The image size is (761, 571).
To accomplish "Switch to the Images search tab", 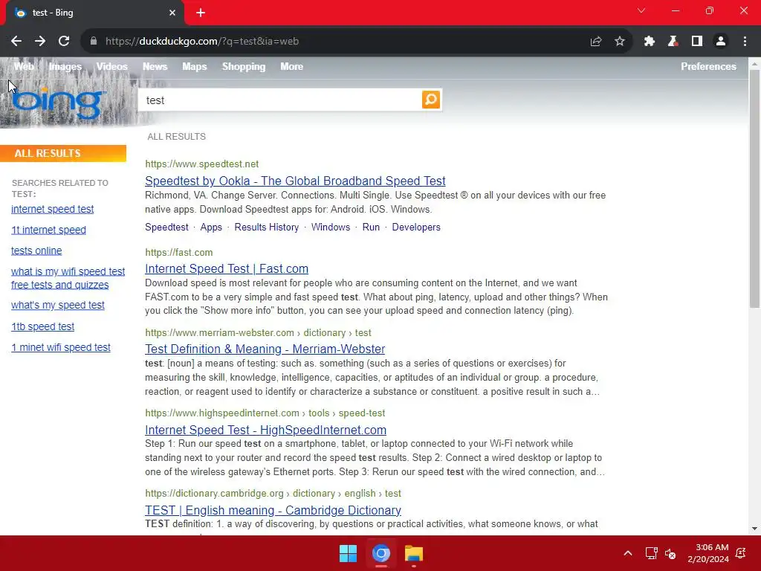I will click(65, 66).
